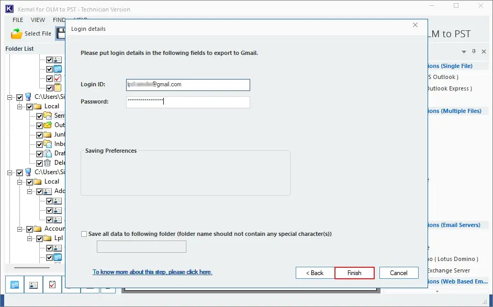Click the calendar icon under the Lpl folder

click(58, 257)
